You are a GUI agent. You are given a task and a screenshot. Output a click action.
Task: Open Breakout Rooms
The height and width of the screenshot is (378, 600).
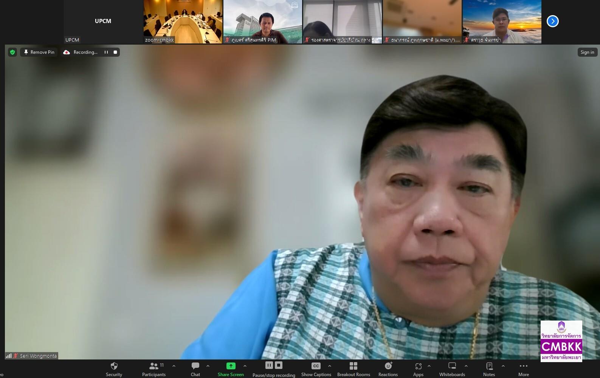[x=353, y=369]
